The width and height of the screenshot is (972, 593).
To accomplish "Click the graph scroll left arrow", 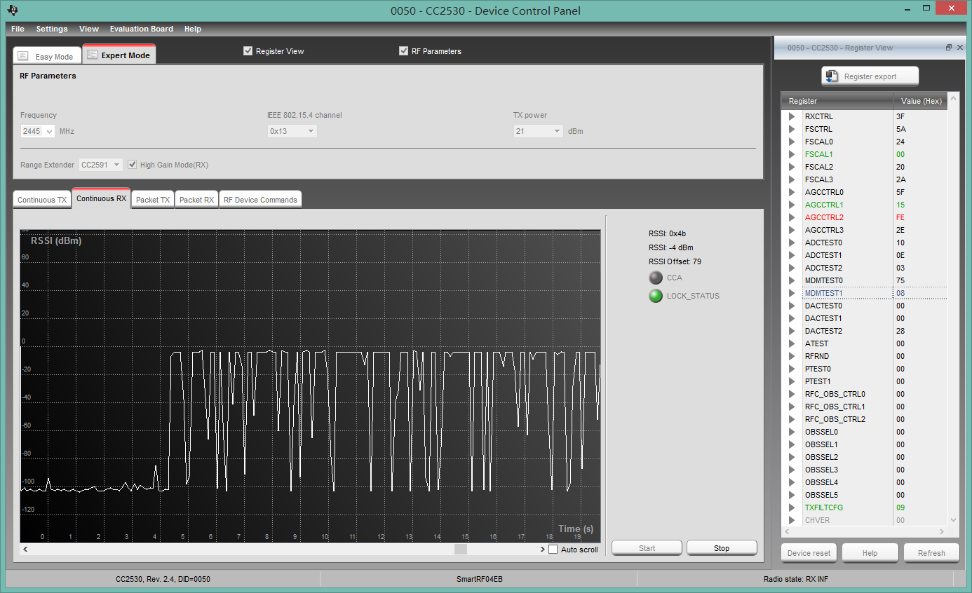I will 25,550.
